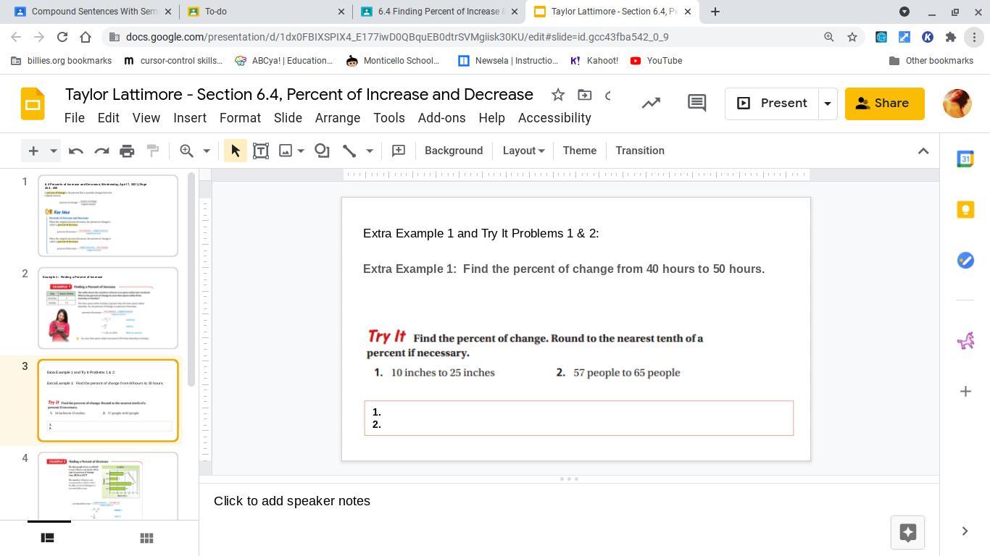Image resolution: width=990 pixels, height=556 pixels.
Task: Open the pink unicorn add-on in side panel
Action: click(965, 340)
